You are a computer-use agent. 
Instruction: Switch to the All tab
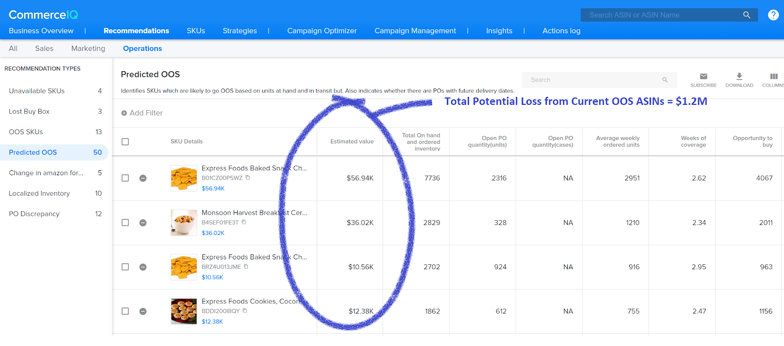(x=13, y=48)
